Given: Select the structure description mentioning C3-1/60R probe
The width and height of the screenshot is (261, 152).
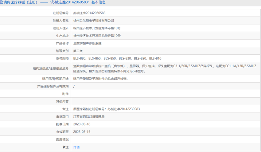Looking at the screenshot, I should [165, 68].
